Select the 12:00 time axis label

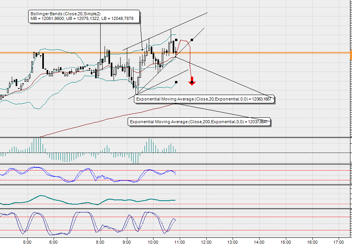(x=206, y=243)
